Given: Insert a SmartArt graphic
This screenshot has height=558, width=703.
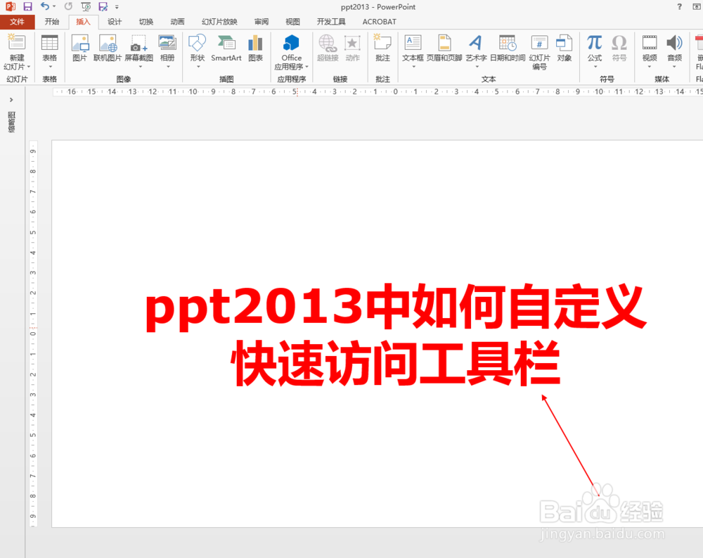Looking at the screenshot, I should tap(226, 48).
